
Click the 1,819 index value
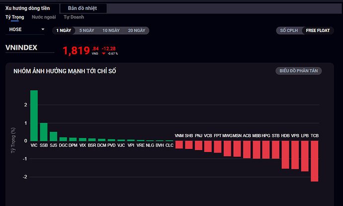pos(76,51)
